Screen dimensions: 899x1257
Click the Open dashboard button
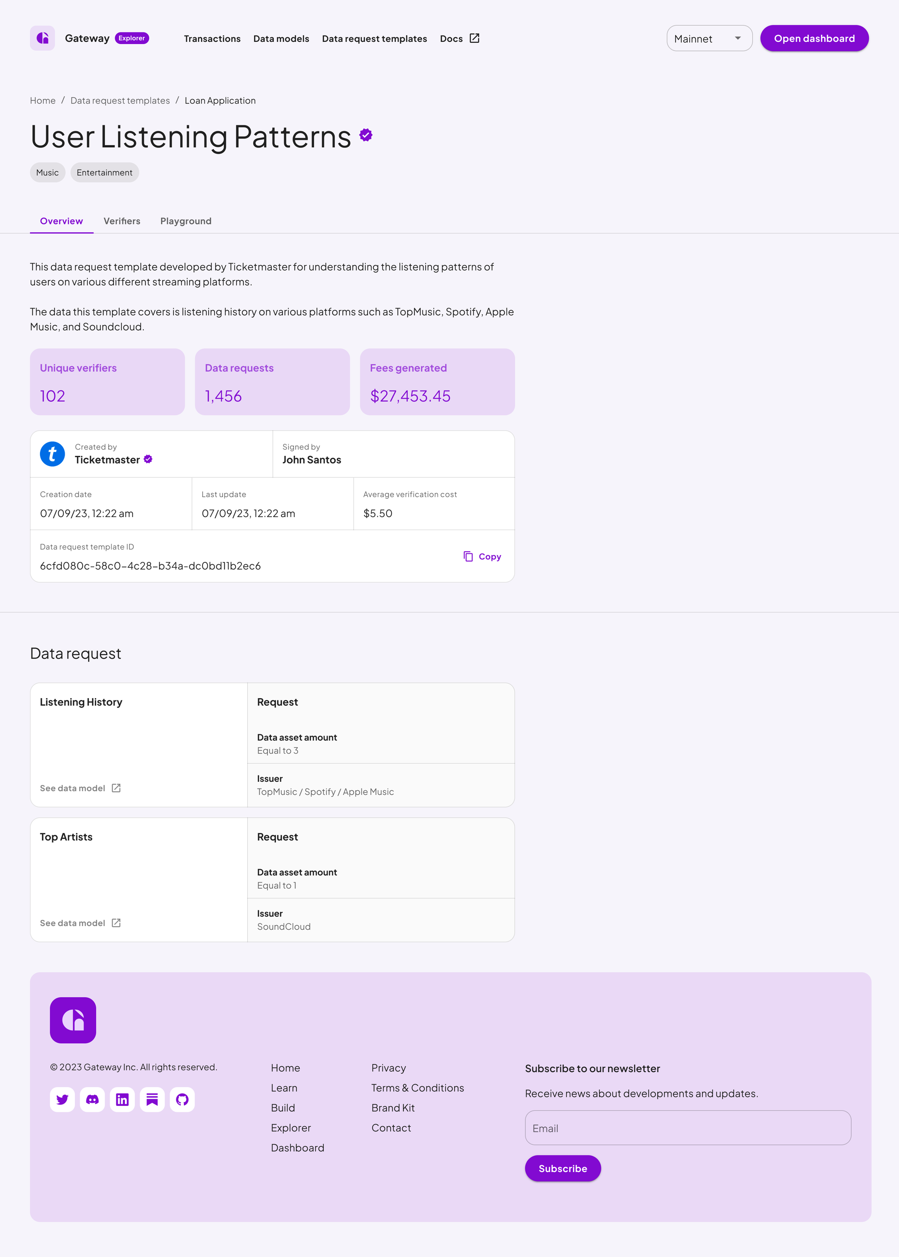pyautogui.click(x=814, y=39)
